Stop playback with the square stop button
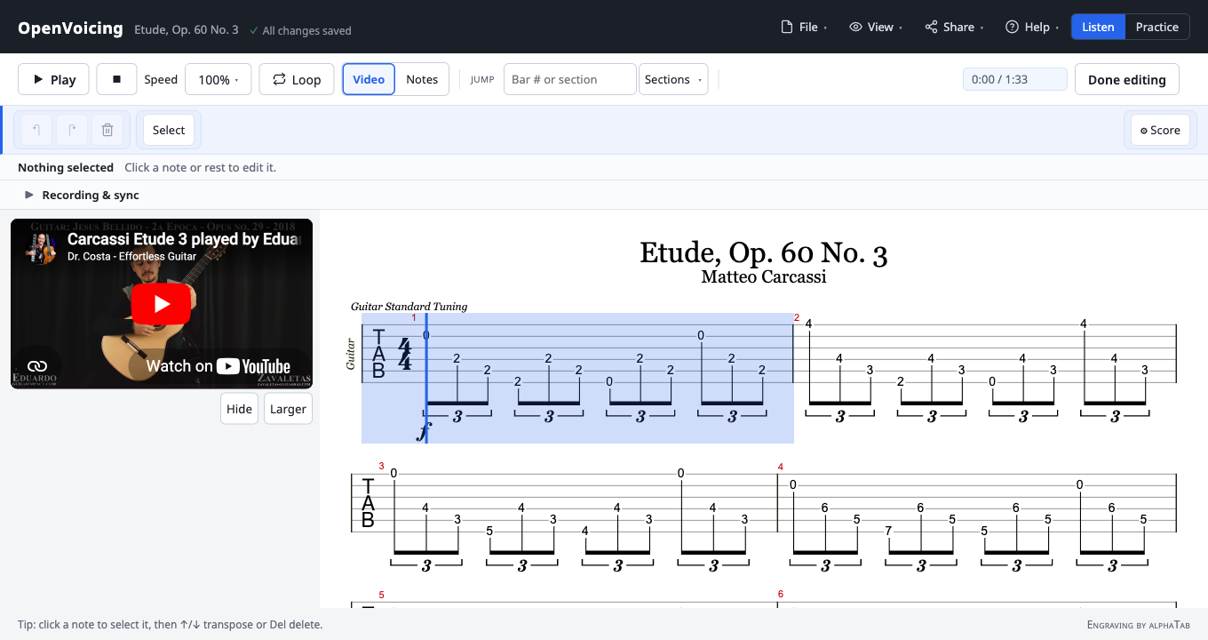Image resolution: width=1208 pixels, height=640 pixels. [116, 79]
